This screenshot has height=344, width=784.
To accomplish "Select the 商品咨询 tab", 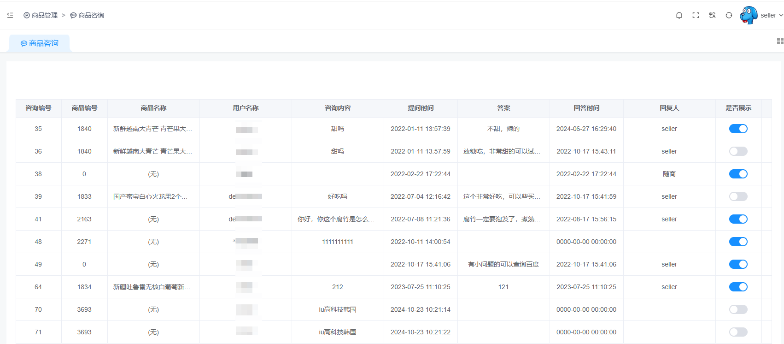I will click(40, 43).
